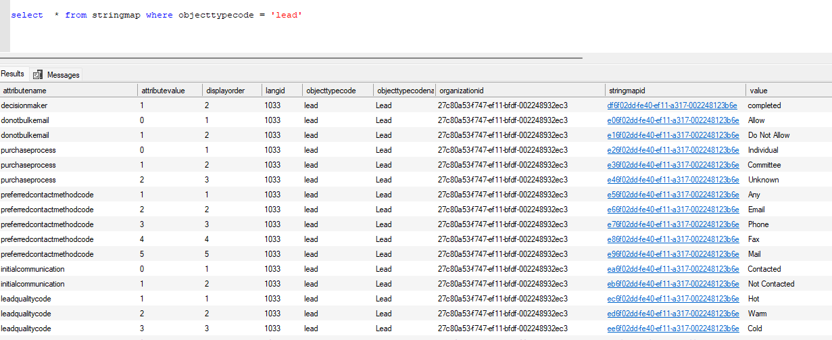Screen dimensions: 832x340
Task: Select the Results tab
Action: [x=12, y=74]
